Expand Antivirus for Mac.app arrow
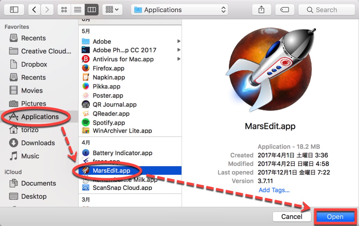Image resolution: width=359 pixels, height=226 pixels. pyautogui.click(x=179, y=59)
